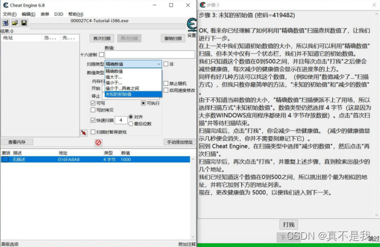
Task: Click the value 1000 cell
Action: pos(125,159)
